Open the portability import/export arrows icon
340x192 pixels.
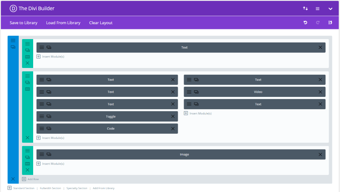tap(305, 8)
